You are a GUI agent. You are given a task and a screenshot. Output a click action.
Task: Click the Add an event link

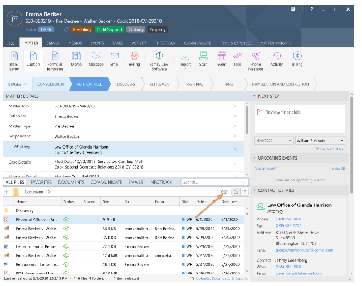(265, 169)
